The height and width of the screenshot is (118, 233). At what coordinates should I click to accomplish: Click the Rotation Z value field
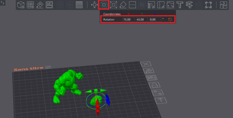pyautogui.click(x=155, y=19)
